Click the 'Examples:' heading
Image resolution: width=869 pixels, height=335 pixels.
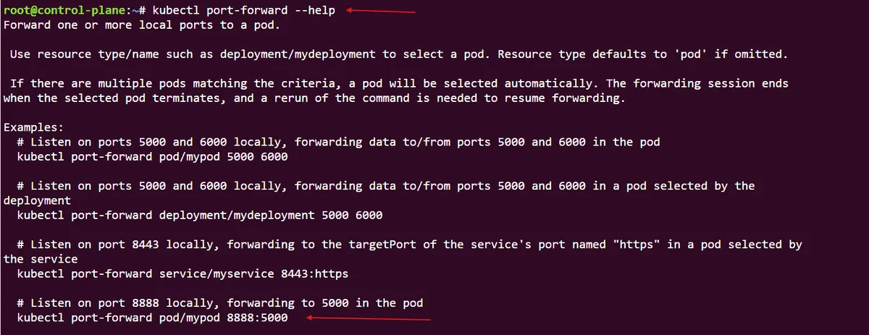point(33,127)
